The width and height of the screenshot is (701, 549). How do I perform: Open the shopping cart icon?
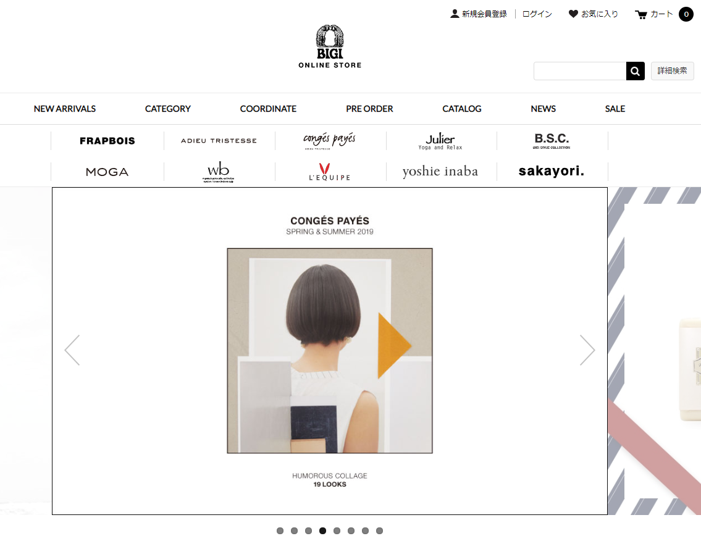point(640,15)
